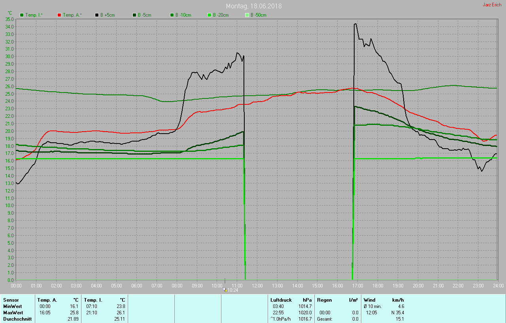506x323 pixels.
Task: Click the '16:05' time of maximum Temp. A.
Action: coord(45,313)
